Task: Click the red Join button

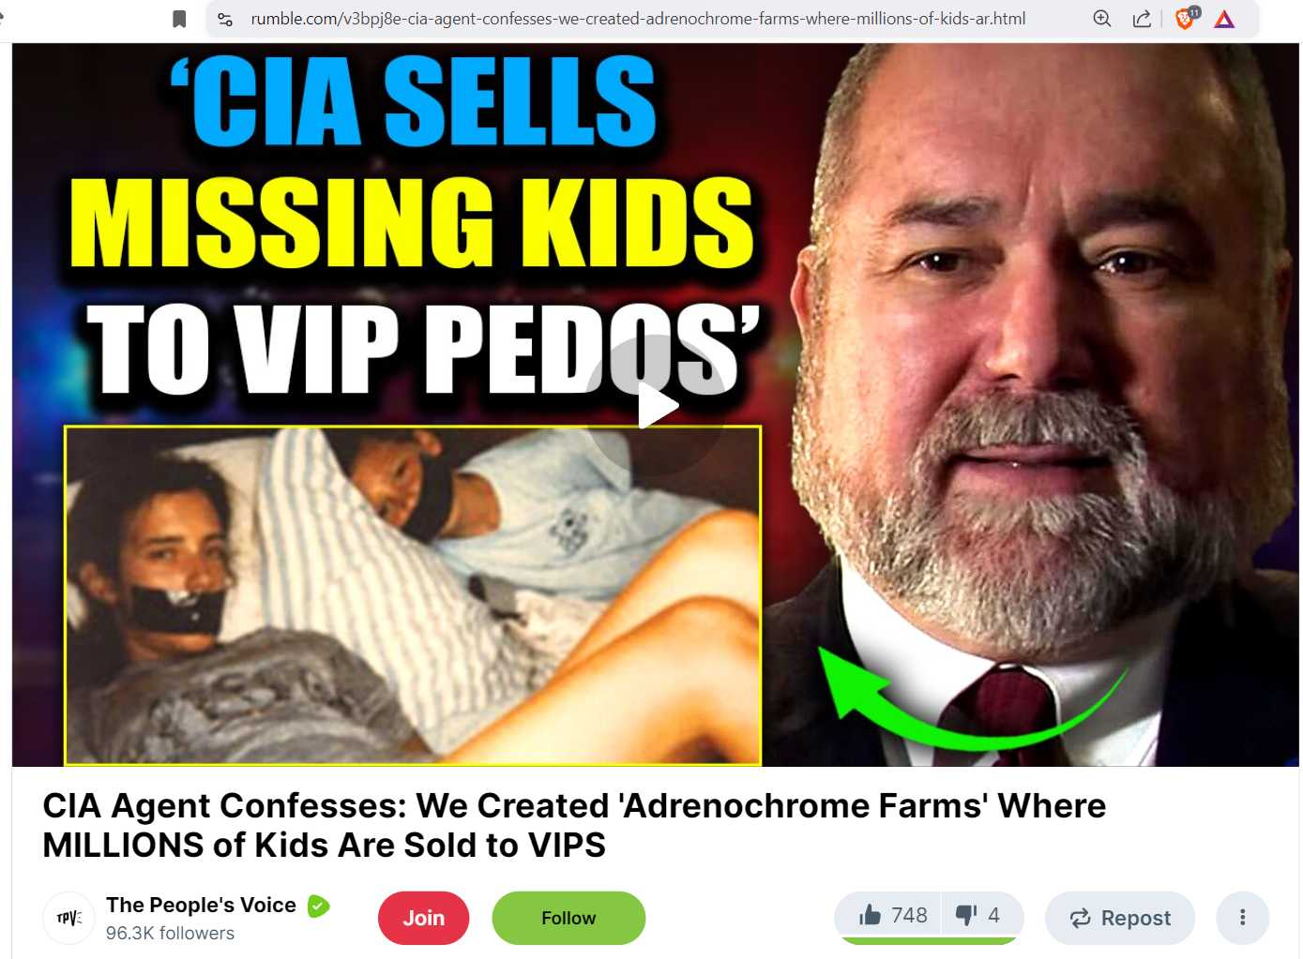Action: point(424,918)
